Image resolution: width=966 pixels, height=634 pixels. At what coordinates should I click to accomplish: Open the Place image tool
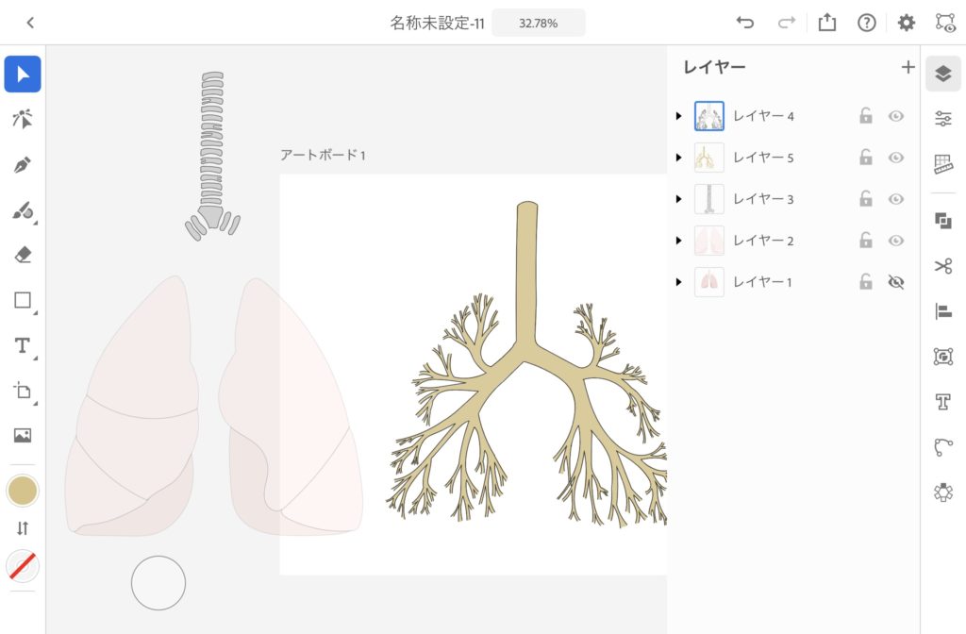tap(23, 436)
